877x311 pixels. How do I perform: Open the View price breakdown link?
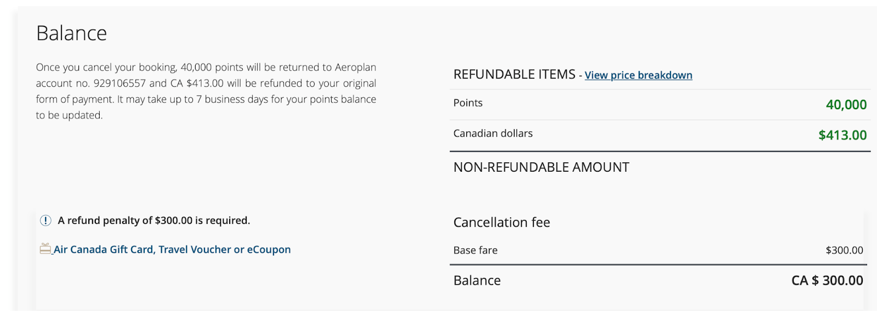[638, 75]
